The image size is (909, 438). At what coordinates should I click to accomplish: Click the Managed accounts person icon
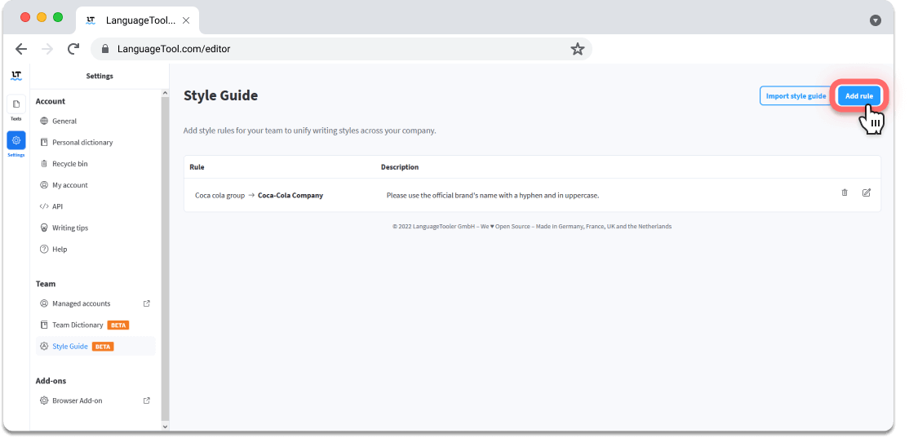44,303
